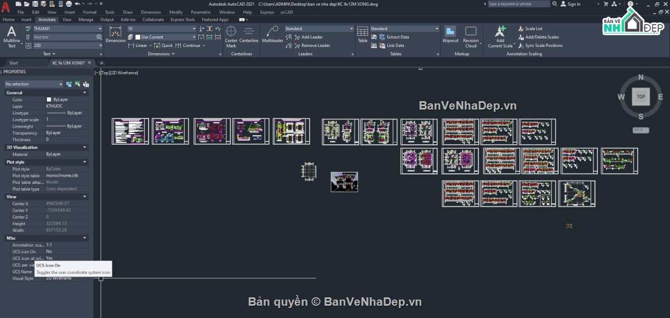
Task: Switch to the Start file tab
Action: 13,63
